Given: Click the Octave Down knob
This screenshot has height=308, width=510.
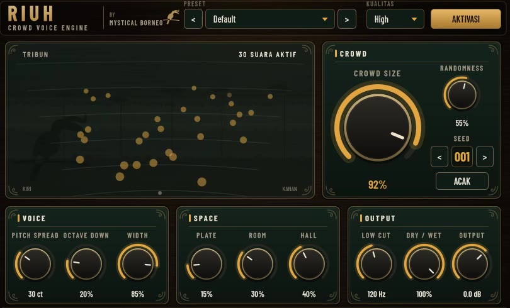Looking at the screenshot, I should (x=86, y=264).
